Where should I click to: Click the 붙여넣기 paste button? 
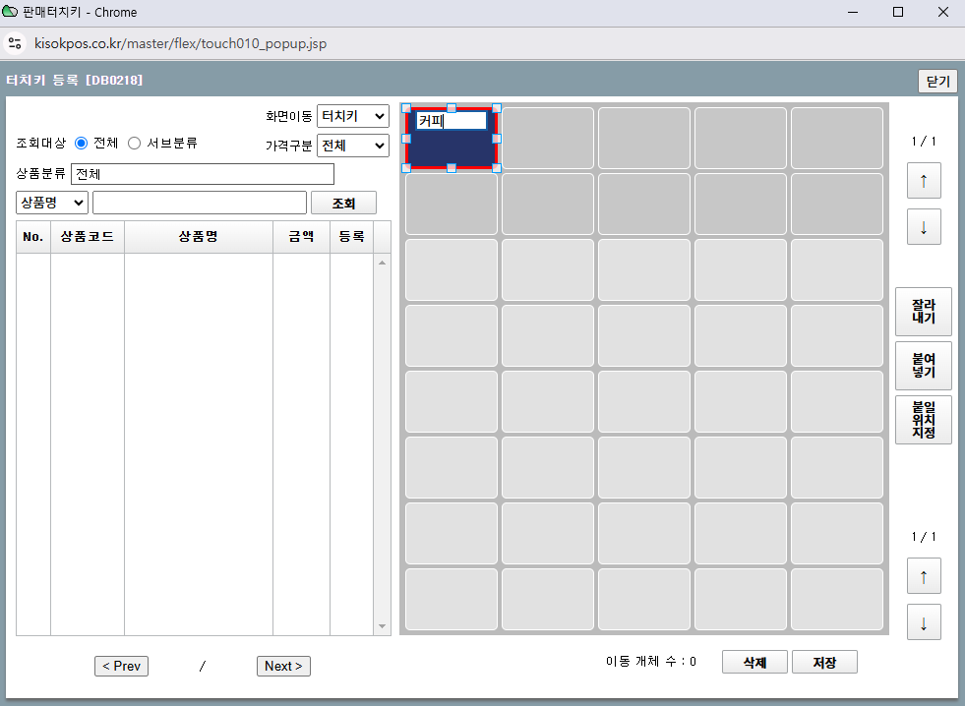pos(923,366)
